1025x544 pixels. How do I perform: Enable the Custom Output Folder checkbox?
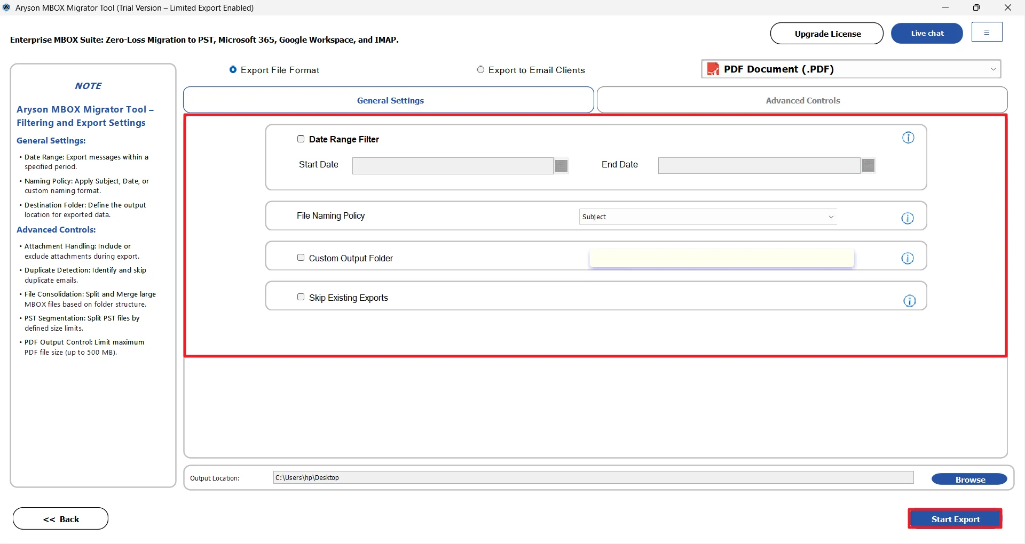301,258
